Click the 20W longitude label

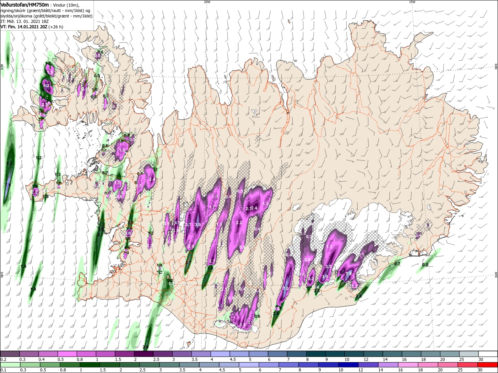coord(207,2)
